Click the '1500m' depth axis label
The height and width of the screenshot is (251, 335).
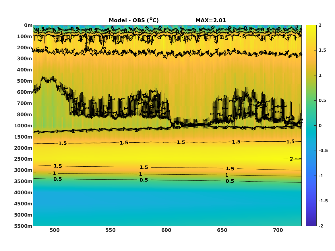click(23, 137)
